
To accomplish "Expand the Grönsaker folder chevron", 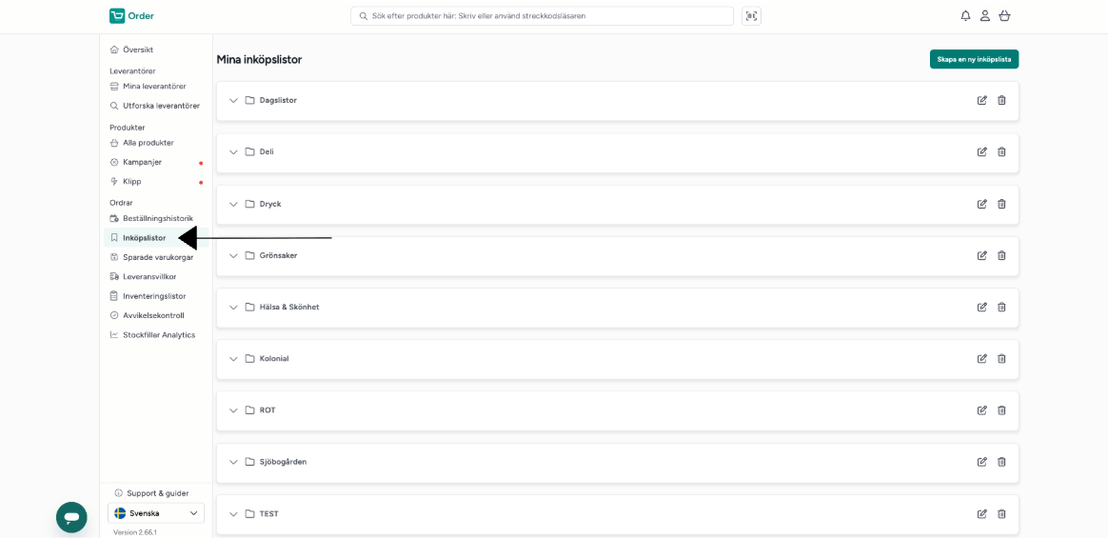I will (233, 255).
